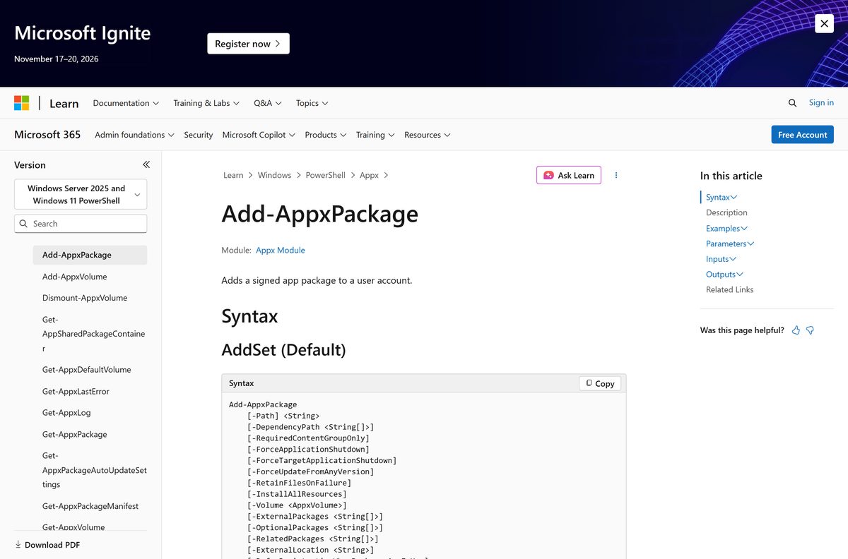Viewport: 848px width, 559px height.
Task: Click the Register now button
Action: click(248, 44)
